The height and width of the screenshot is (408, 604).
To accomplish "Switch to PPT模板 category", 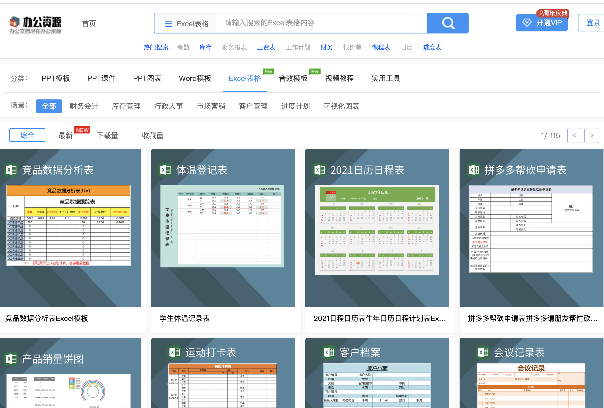I will 56,78.
